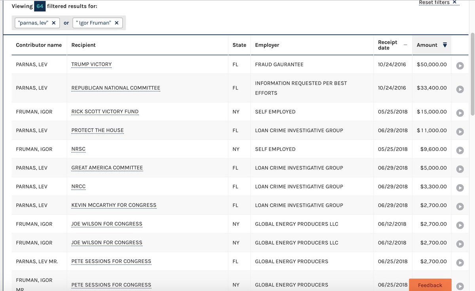
Task: Select the "parnas, lev" filter tag text
Action: pos(33,23)
